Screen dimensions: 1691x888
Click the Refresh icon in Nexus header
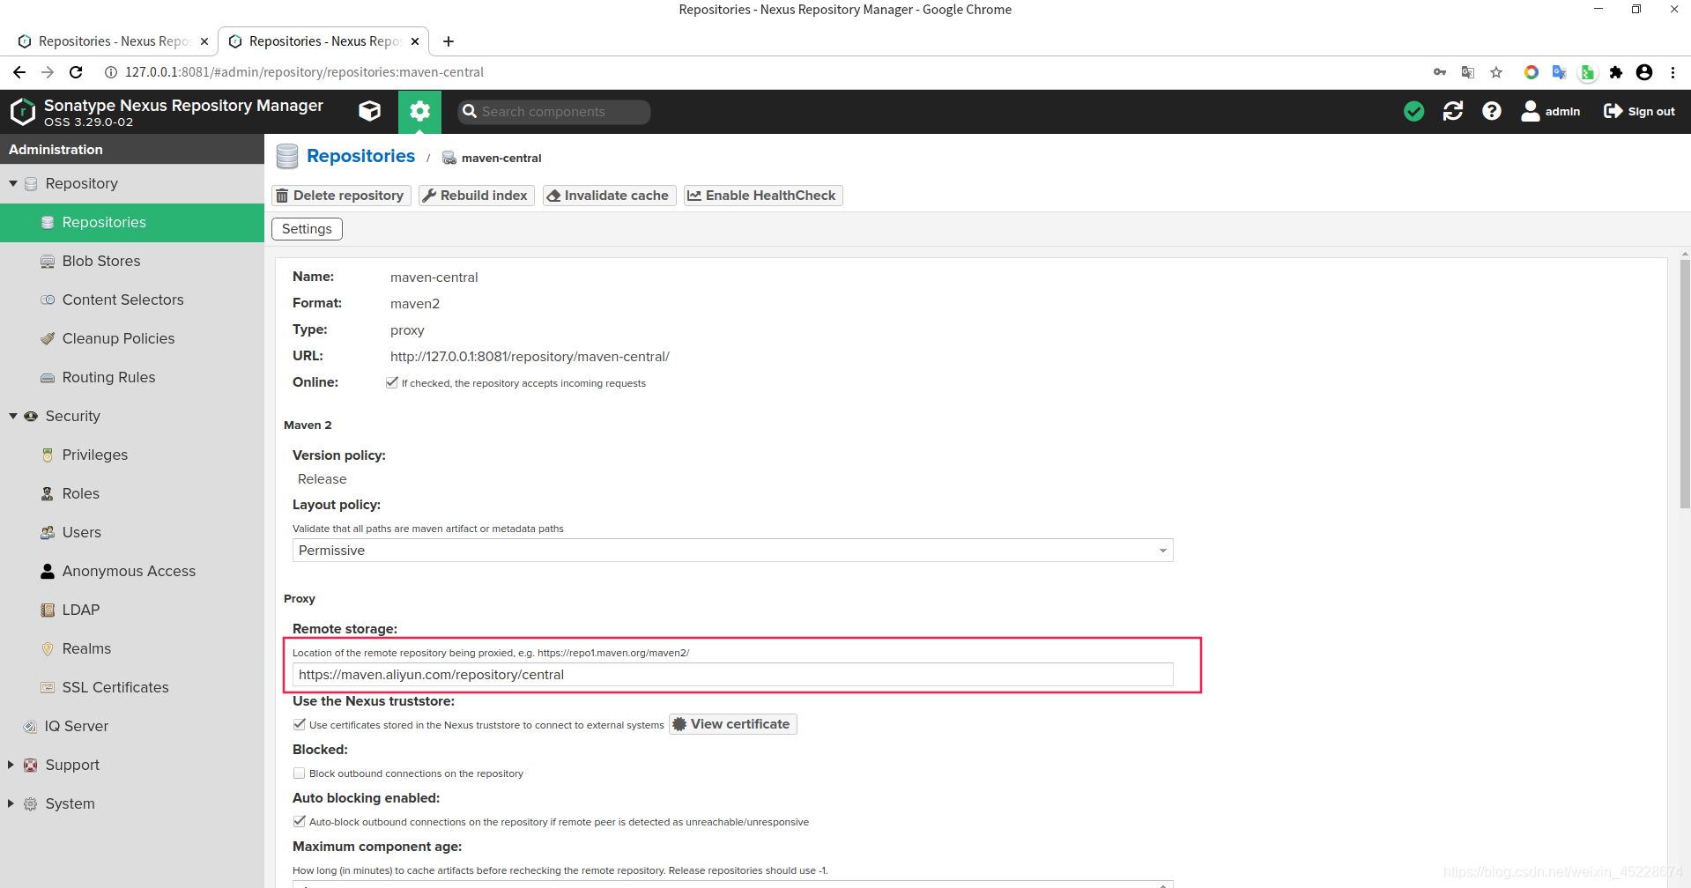[1453, 111]
